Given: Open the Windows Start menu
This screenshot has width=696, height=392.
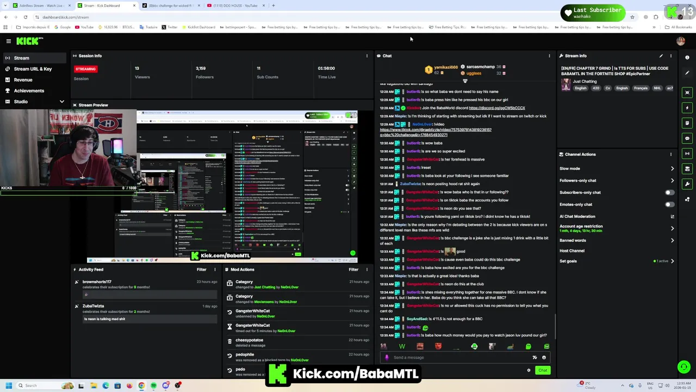Looking at the screenshot, I should click(x=8, y=385).
